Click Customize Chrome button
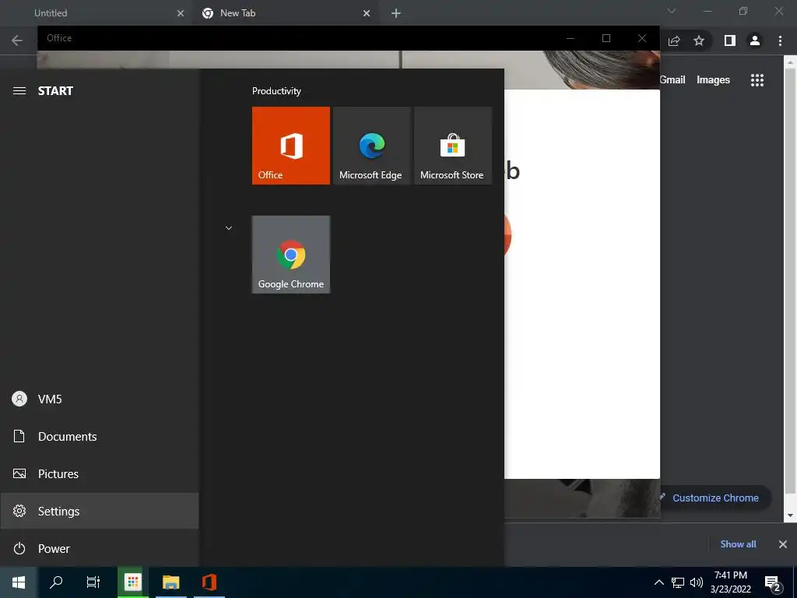 (715, 498)
